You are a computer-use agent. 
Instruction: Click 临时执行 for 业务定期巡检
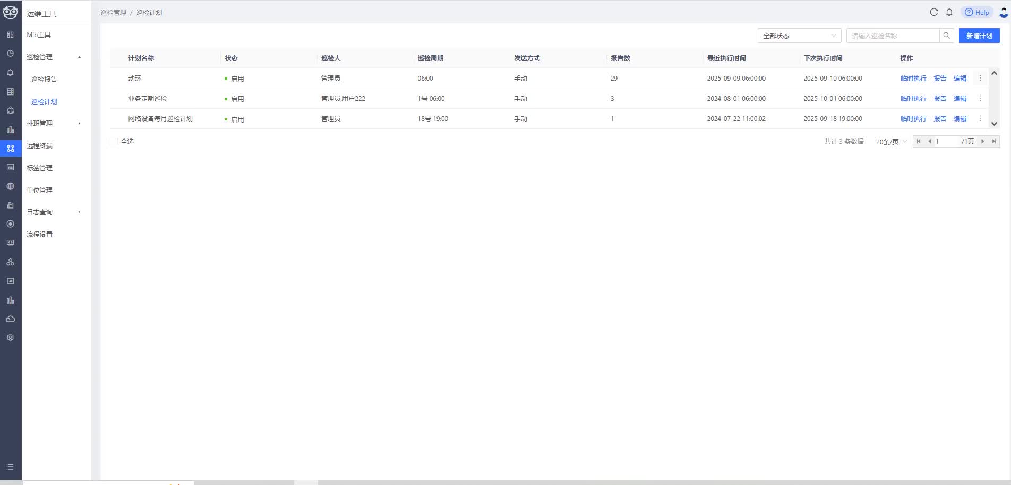(x=913, y=99)
